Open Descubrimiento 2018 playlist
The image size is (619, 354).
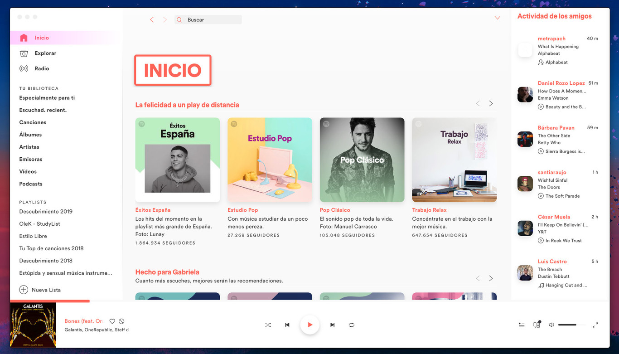click(x=46, y=261)
